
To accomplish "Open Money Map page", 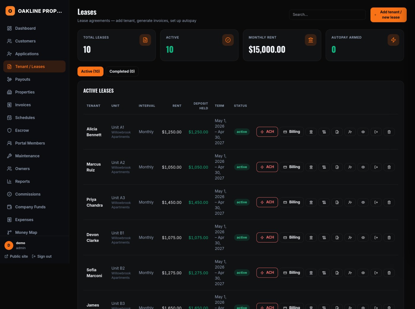I will click(x=34, y=232).
